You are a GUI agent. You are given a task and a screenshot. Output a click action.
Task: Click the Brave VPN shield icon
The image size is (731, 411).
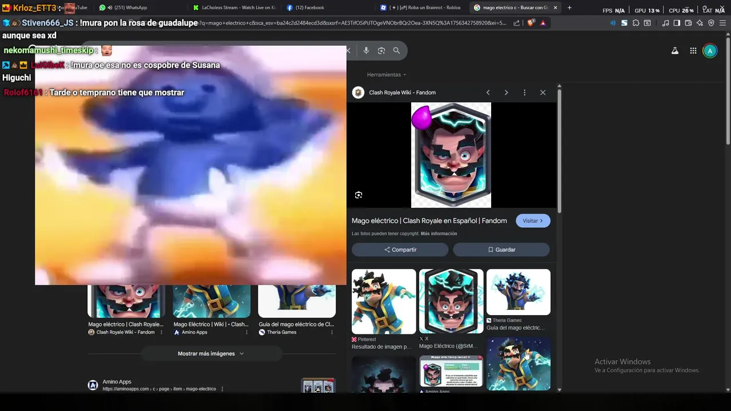[x=711, y=23]
